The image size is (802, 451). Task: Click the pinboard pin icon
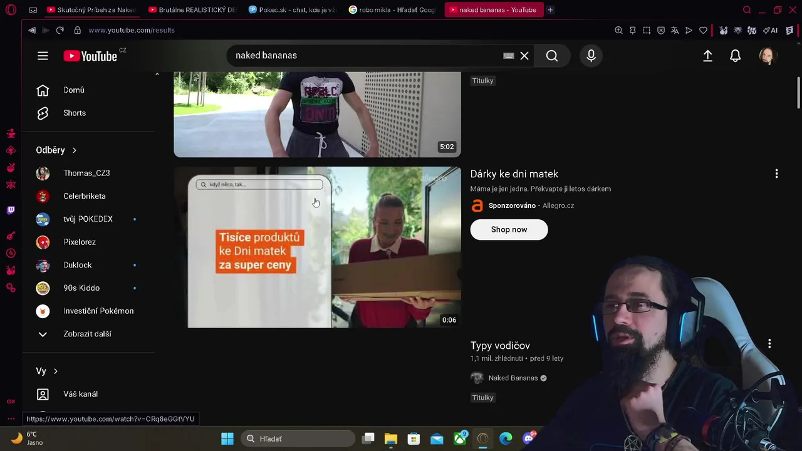pyautogui.click(x=633, y=30)
